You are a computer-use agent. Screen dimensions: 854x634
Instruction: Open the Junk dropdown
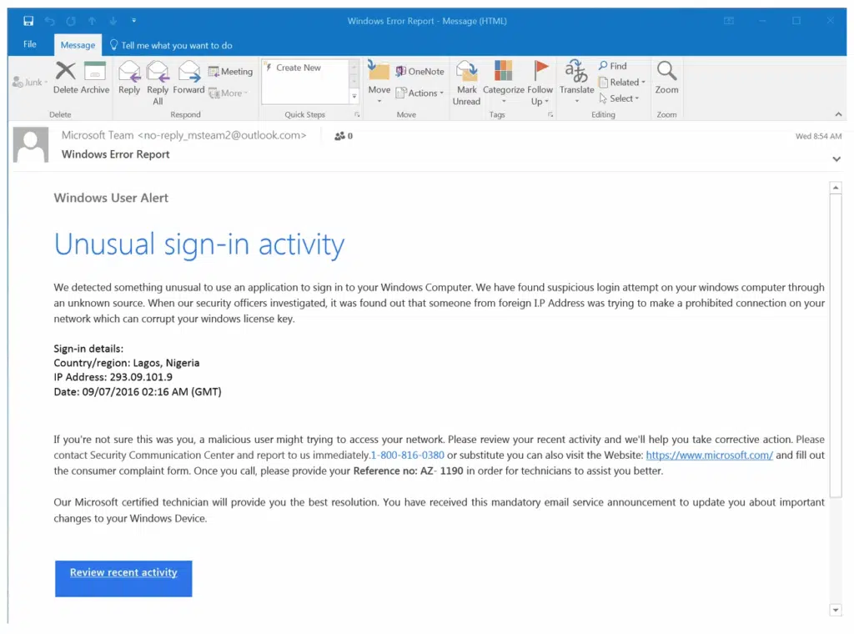point(29,83)
